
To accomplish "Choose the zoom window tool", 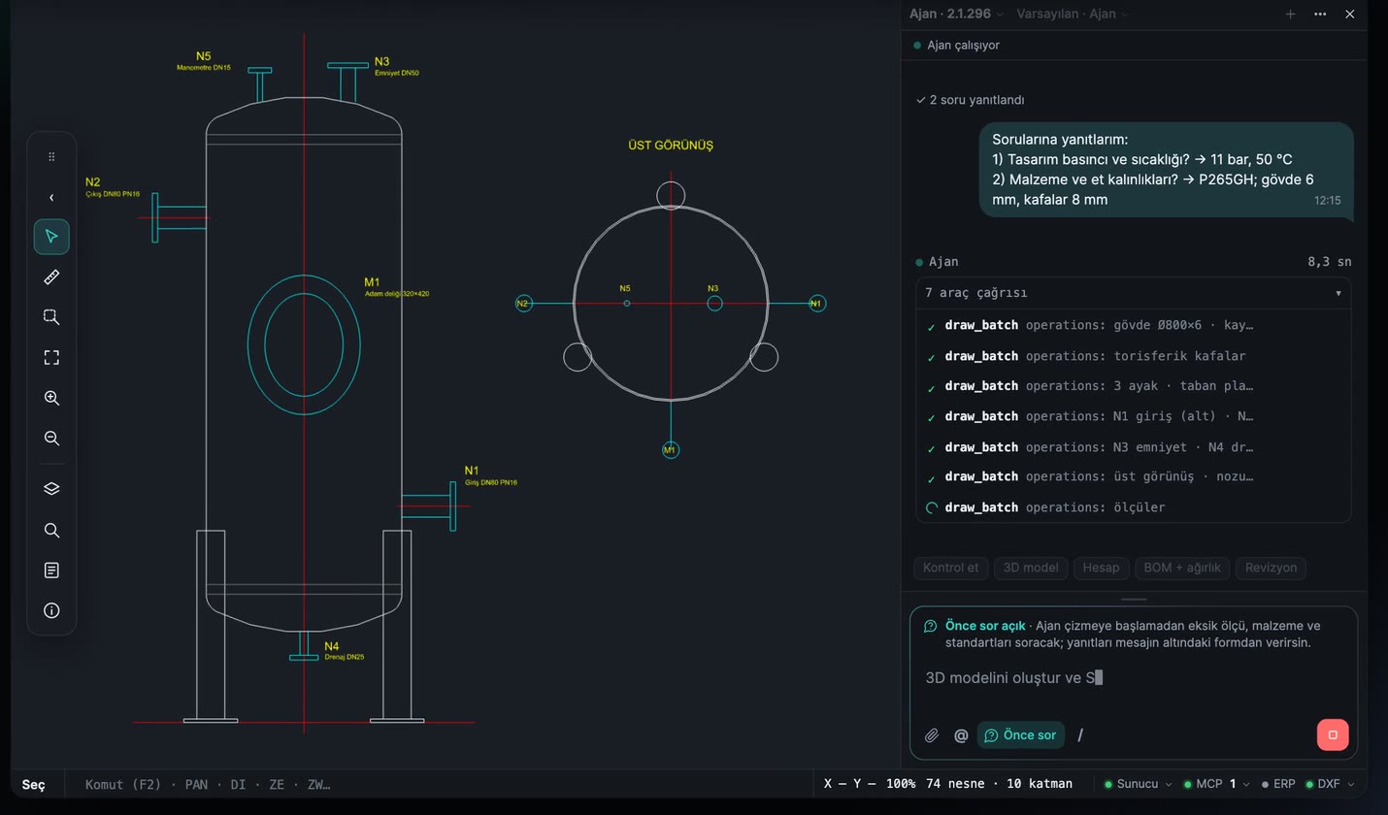I will pos(51,317).
